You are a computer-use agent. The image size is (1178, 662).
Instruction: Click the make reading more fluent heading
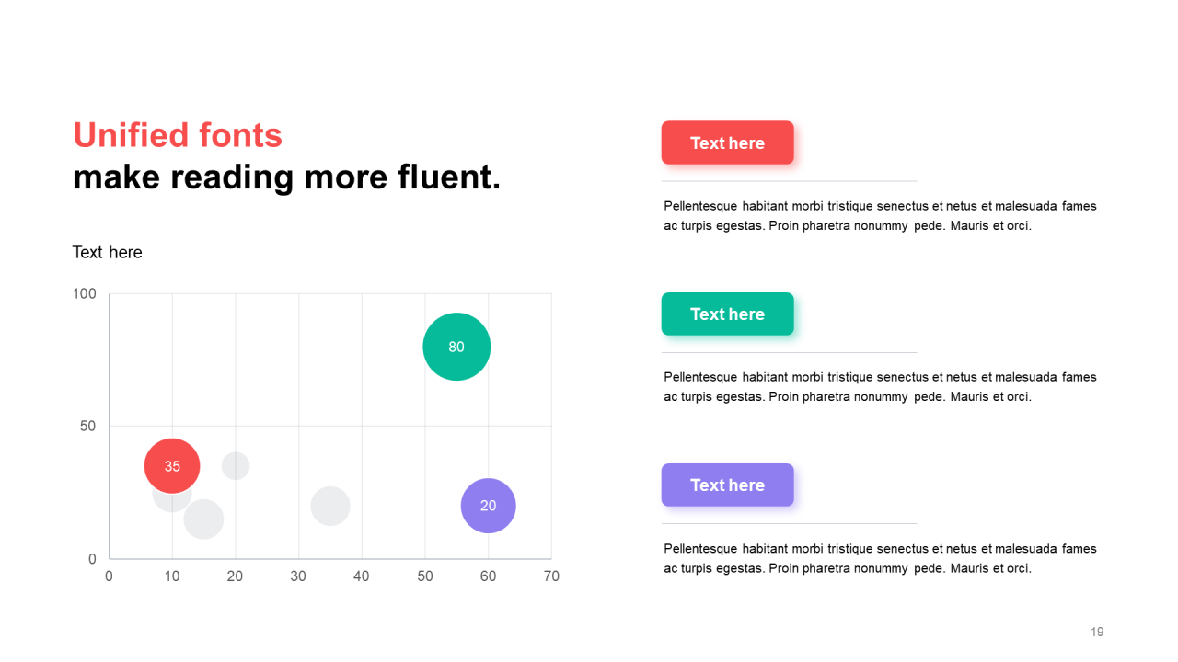point(287,177)
